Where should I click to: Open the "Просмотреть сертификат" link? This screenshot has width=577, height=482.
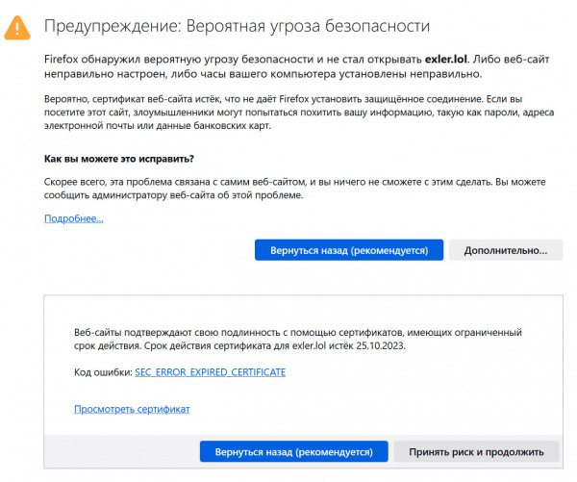[132, 409]
